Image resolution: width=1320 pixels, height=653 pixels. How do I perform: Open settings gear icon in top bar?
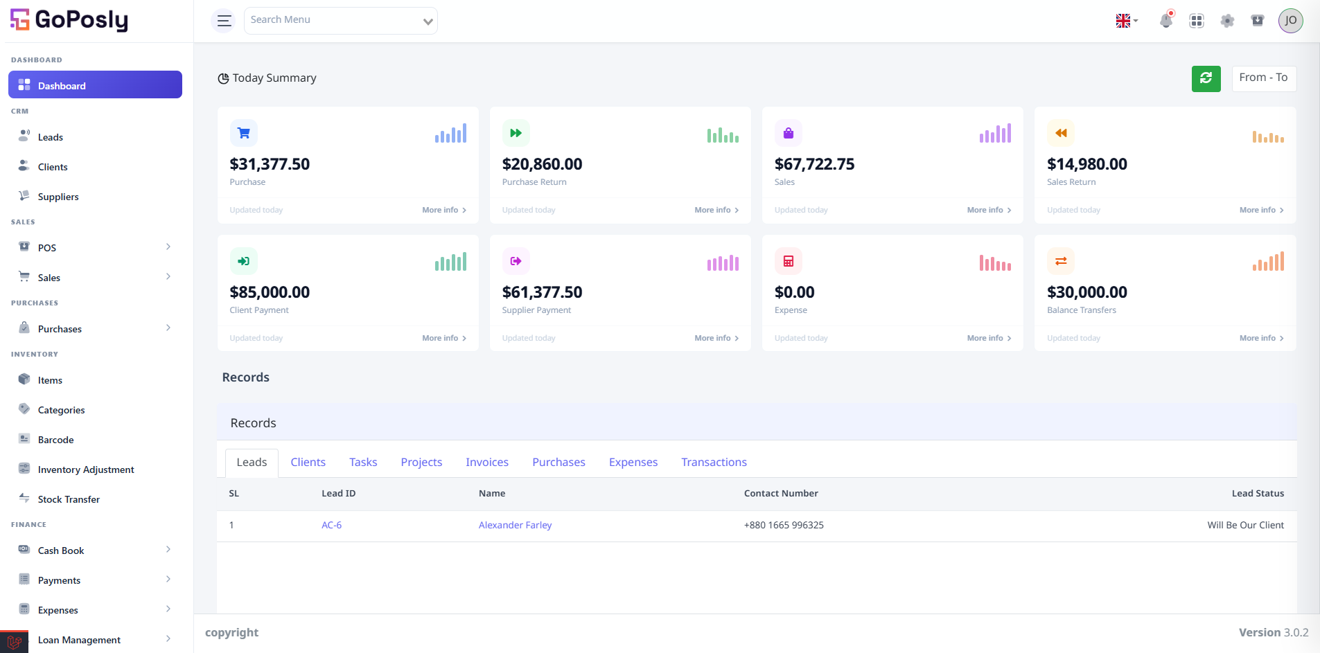click(x=1227, y=21)
